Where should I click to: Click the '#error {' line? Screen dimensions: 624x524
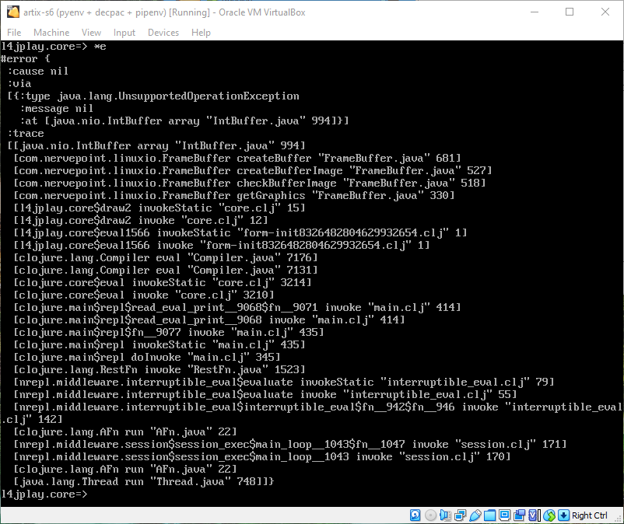(x=26, y=58)
